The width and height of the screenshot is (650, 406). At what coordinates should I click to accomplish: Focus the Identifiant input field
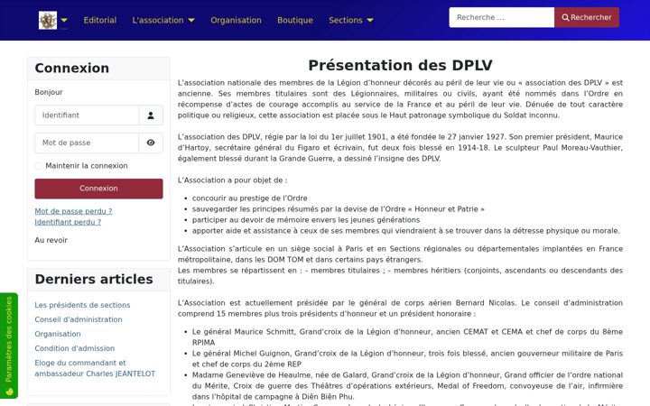(87, 115)
